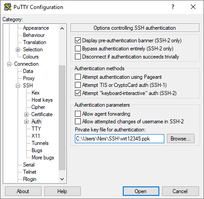Click the category list scrollbar thumb
Image resolution: width=204 pixels, height=199 pixels.
click(62, 118)
